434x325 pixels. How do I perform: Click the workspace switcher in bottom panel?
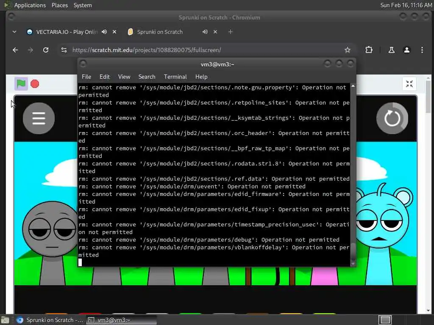click(385, 320)
